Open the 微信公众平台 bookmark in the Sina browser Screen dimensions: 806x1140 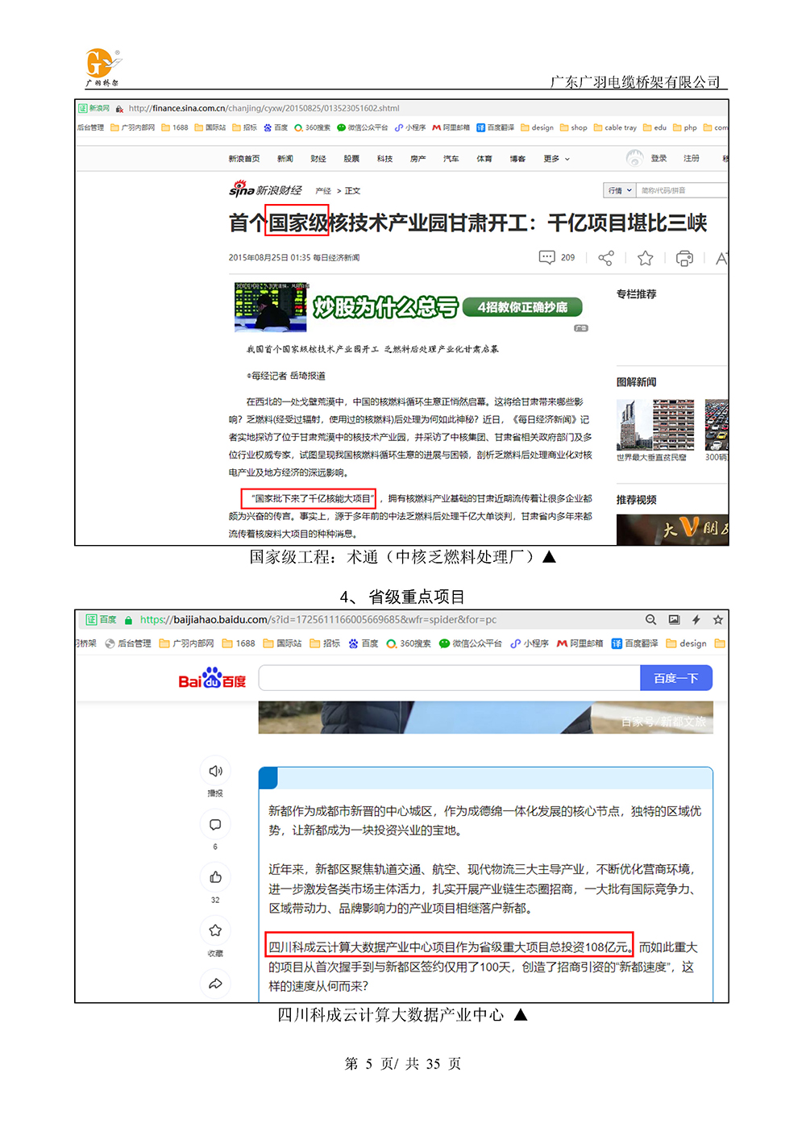pos(363,127)
